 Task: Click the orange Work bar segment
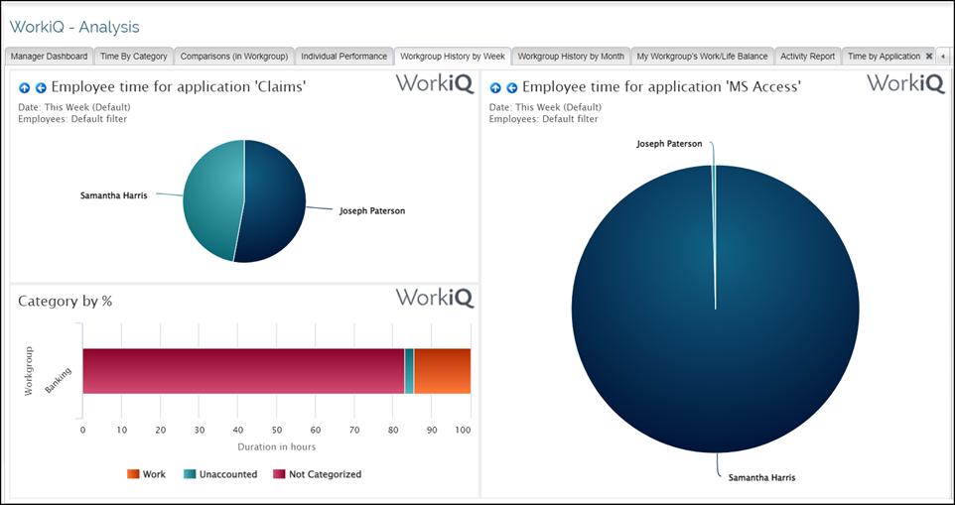442,371
